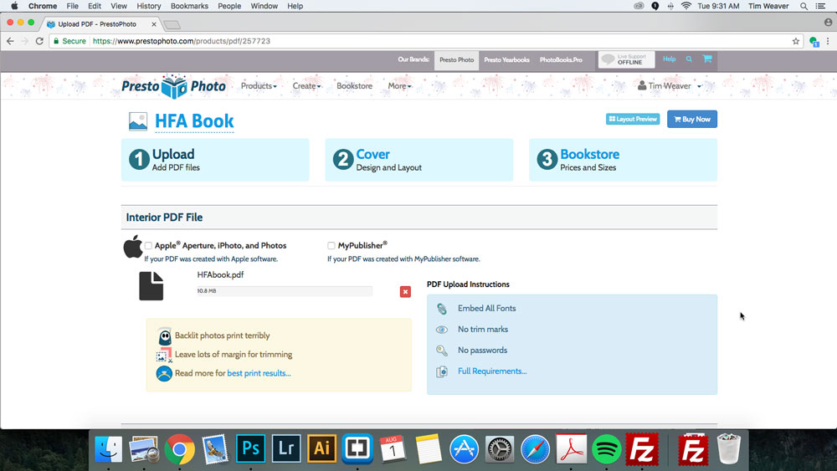Switch to Presto Yearbooks brand
Viewport: 837px width, 471px height.
tap(506, 59)
